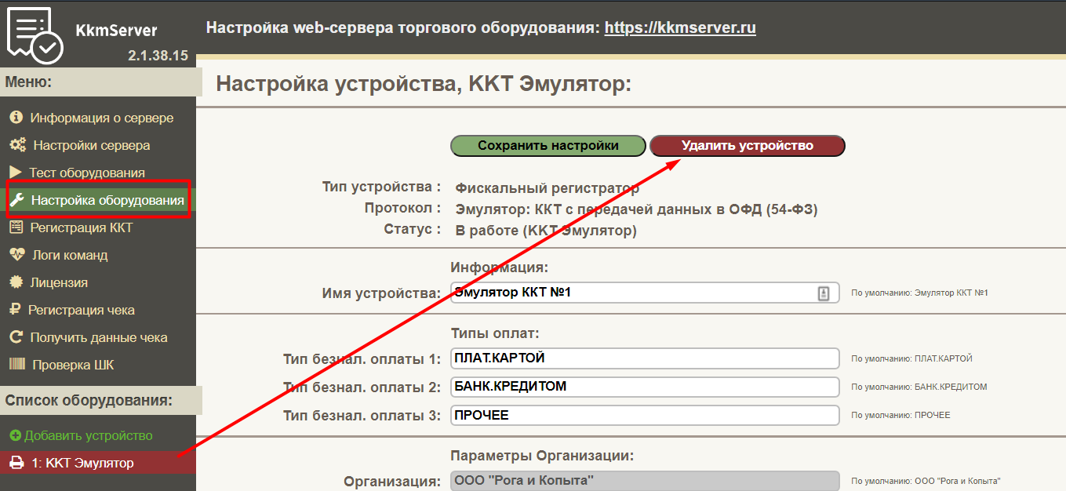
Task: Click the Тип устройства label
Action: (x=381, y=187)
